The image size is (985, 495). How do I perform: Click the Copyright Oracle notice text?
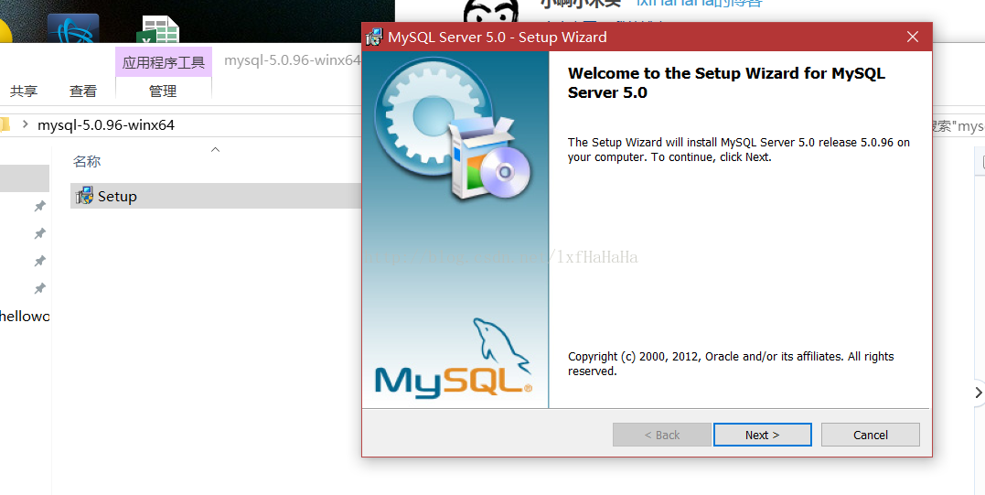(731, 364)
